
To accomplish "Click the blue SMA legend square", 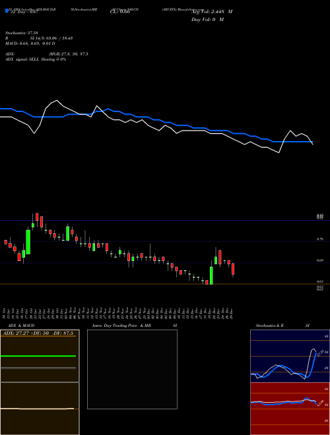I will click(x=7, y=11).
